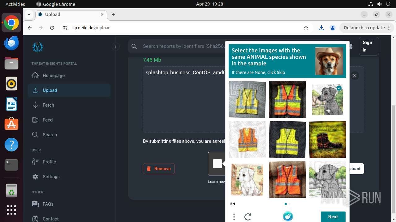Open Chrome downloads

tap(321, 28)
